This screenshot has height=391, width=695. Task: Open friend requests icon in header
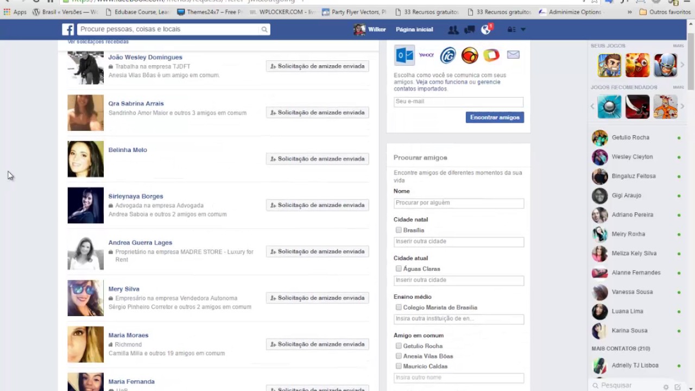453,29
